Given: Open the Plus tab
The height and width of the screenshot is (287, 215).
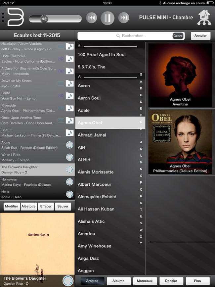Looking at the screenshot, I should 197,281.
